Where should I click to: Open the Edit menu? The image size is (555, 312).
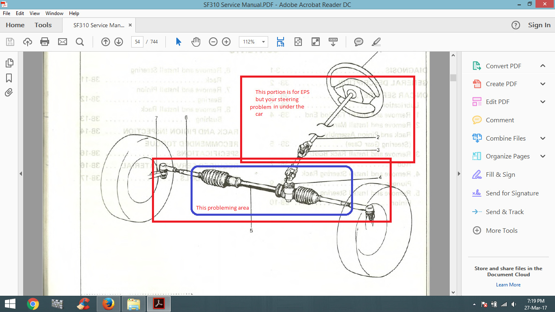[20, 13]
